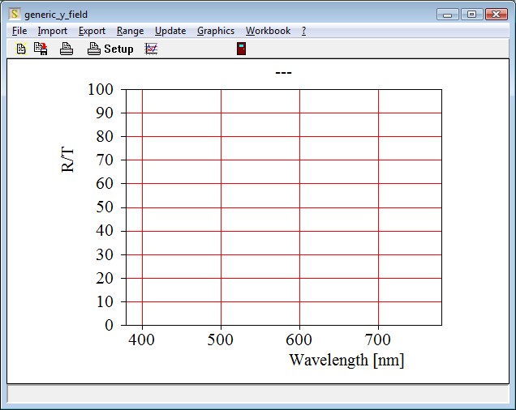Open the ? help menu
Image resolution: width=516 pixels, height=410 pixels.
(x=303, y=31)
